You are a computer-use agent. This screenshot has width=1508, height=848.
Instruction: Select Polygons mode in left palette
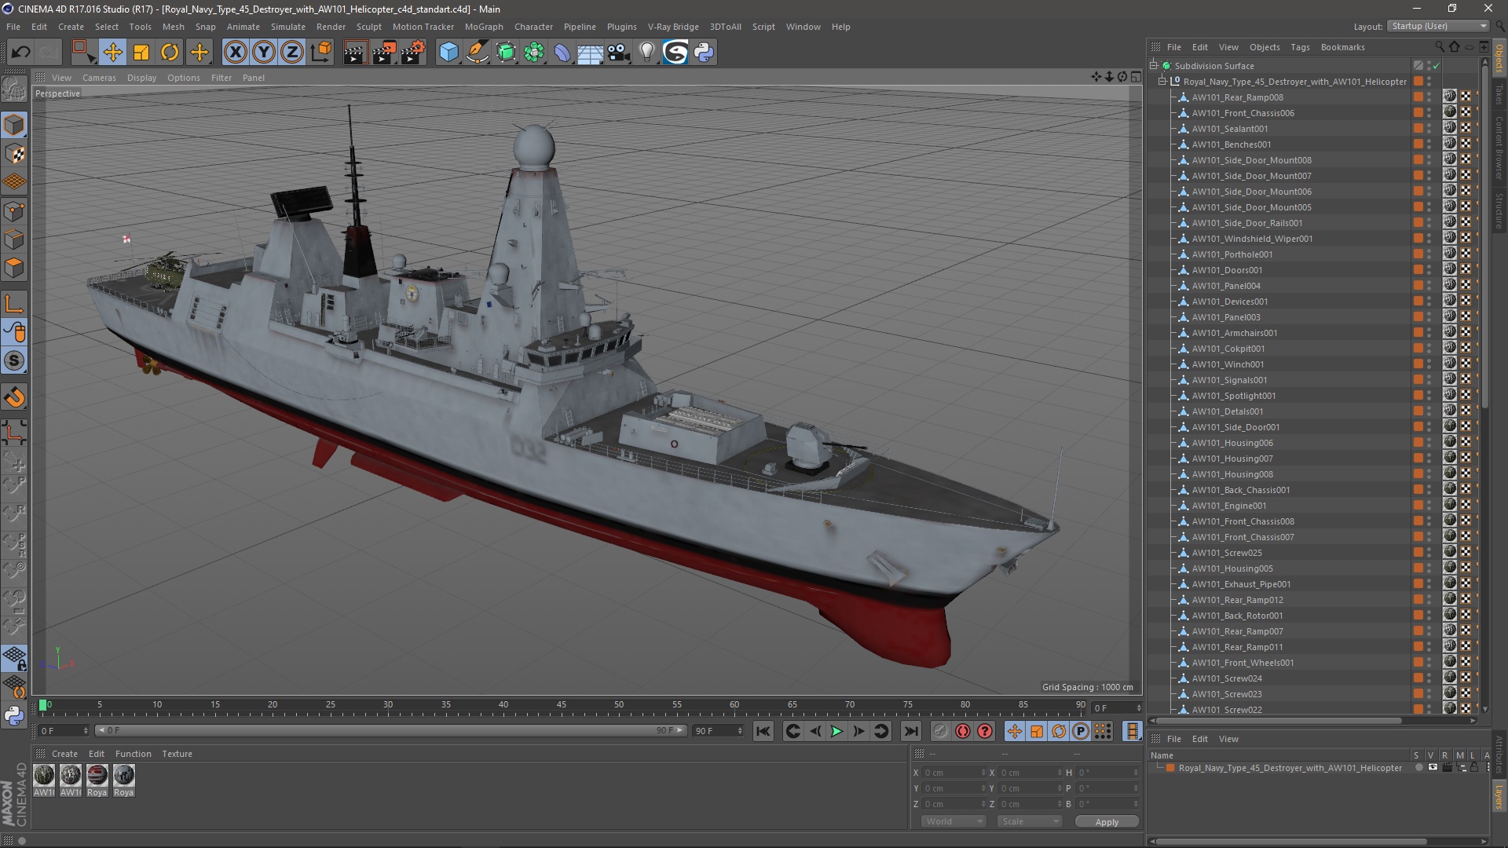pos(14,268)
